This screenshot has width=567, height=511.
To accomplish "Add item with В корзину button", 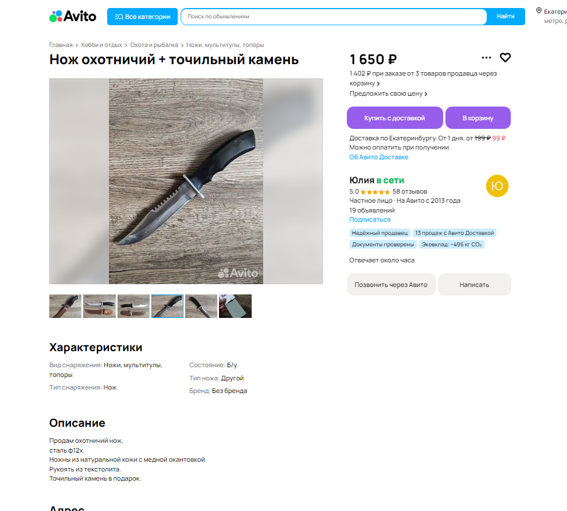I will [478, 118].
